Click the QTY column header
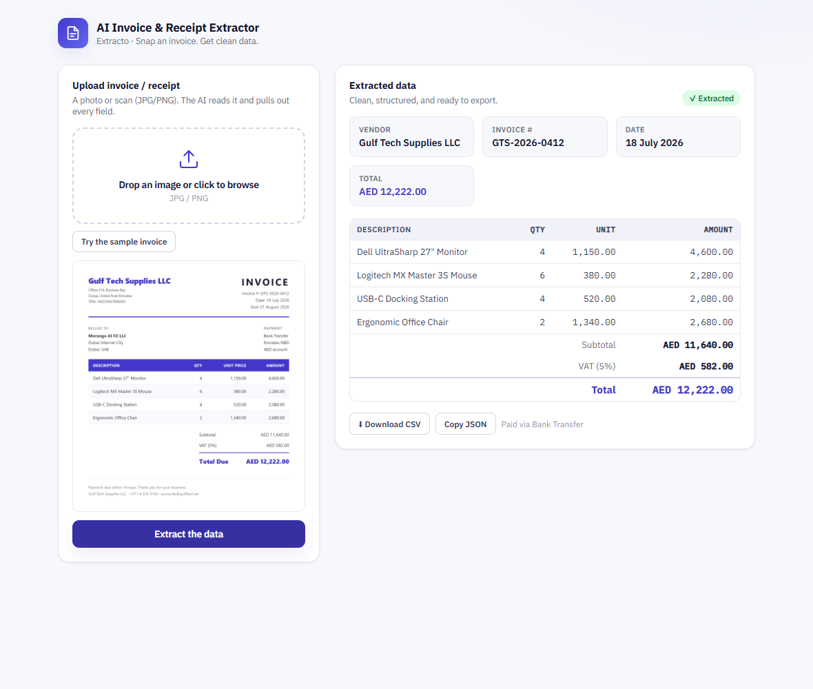 537,229
